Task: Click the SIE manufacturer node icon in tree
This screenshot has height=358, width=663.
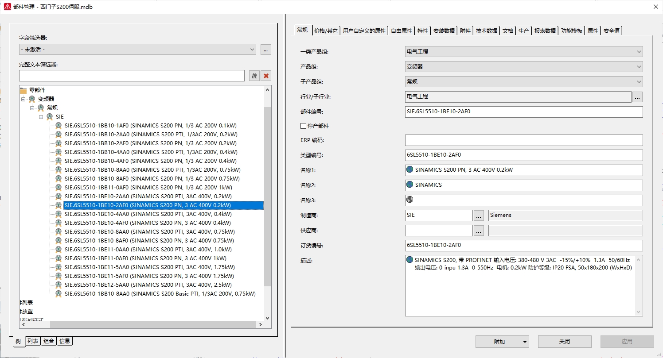Action: click(50, 117)
